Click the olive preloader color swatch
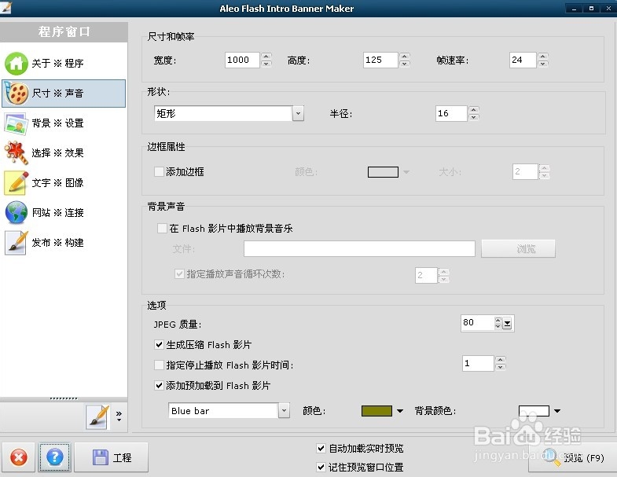617x477 pixels. click(x=376, y=411)
